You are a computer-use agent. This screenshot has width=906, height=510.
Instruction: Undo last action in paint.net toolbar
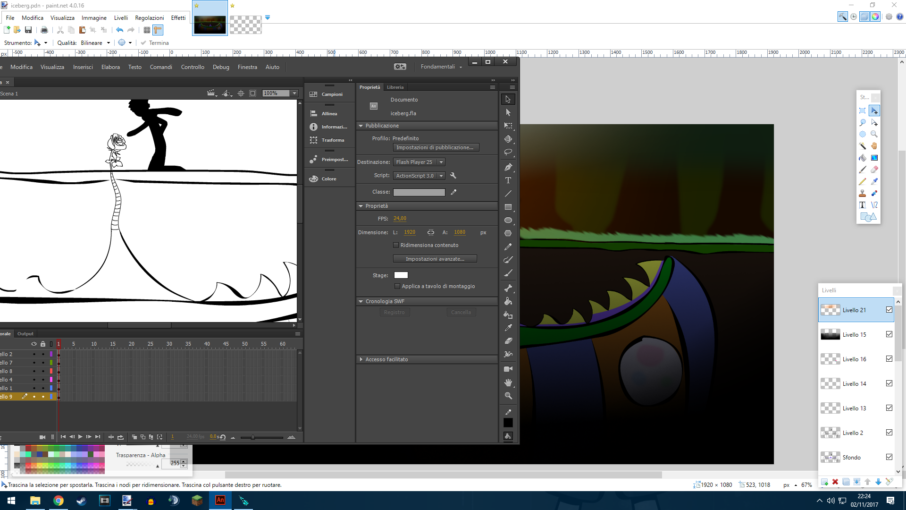tap(120, 30)
